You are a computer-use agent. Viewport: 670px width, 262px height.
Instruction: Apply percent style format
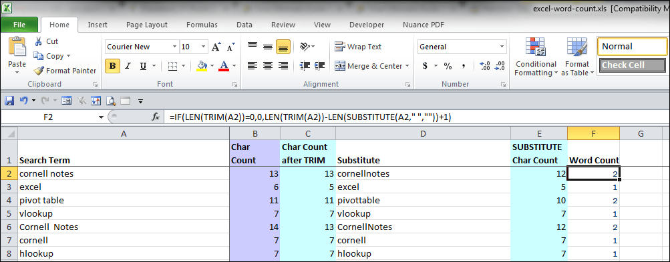point(448,66)
